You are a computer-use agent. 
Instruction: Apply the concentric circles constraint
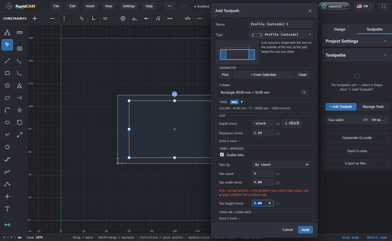click(x=123, y=18)
